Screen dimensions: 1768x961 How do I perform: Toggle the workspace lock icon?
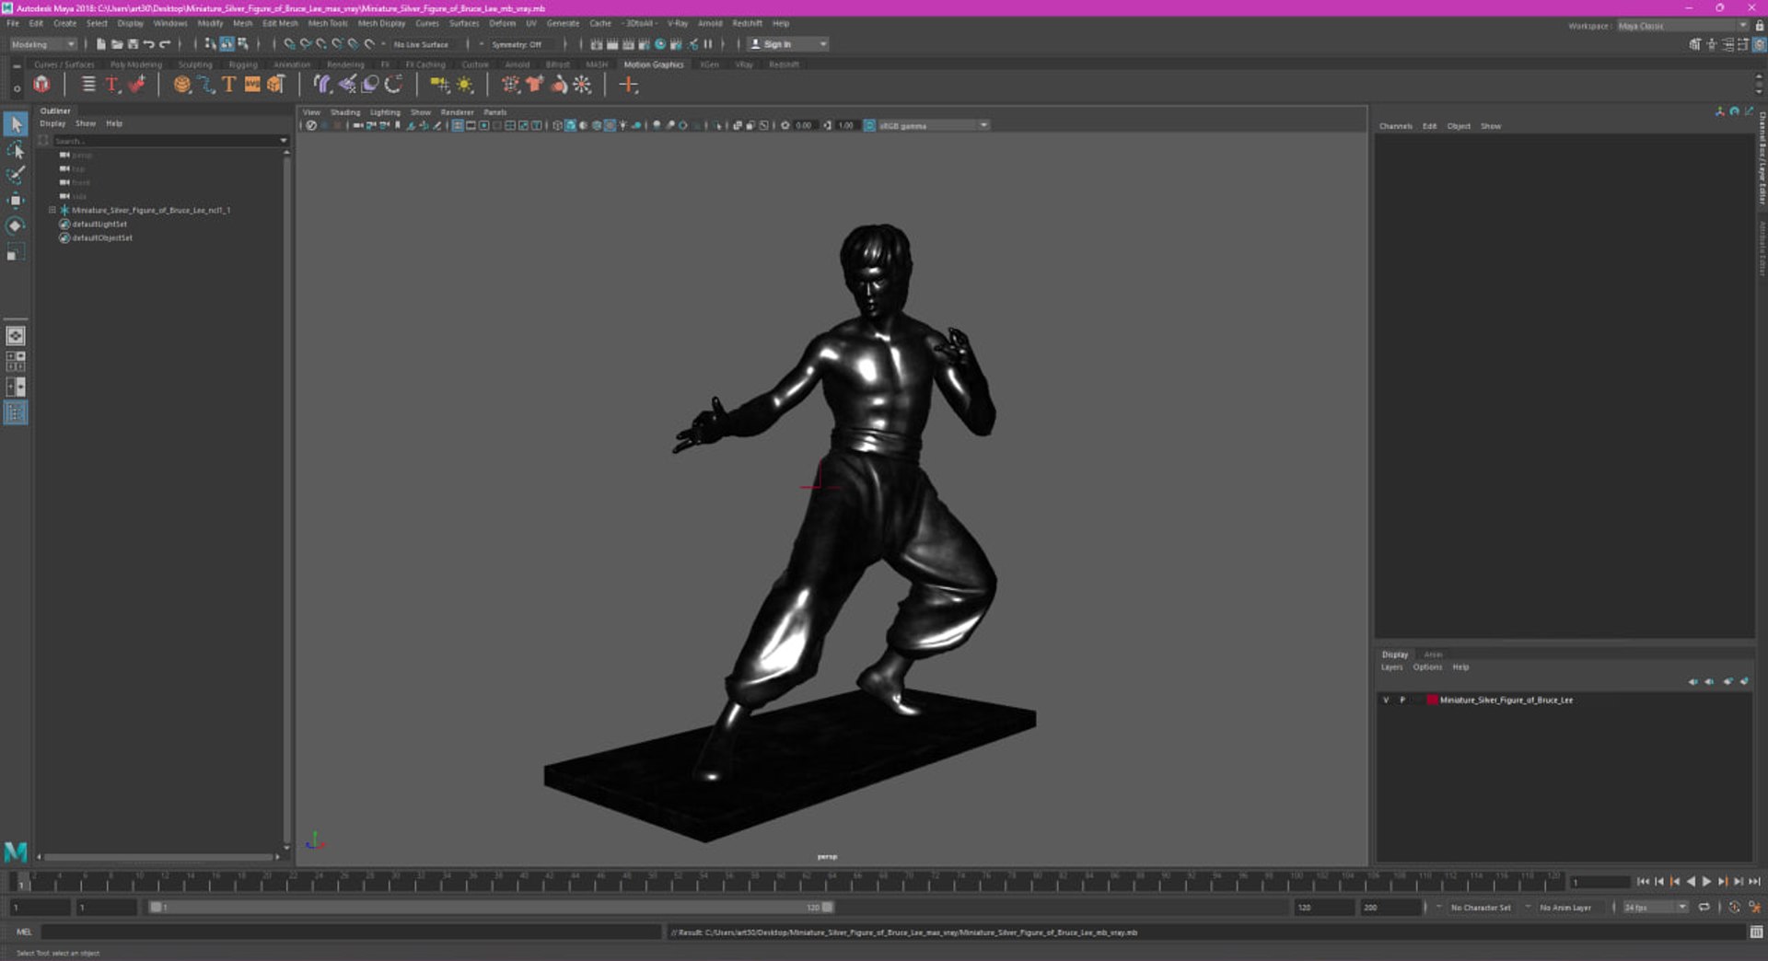pos(1760,26)
